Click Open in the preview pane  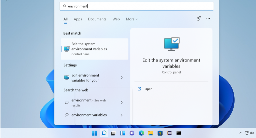pyautogui.click(x=148, y=89)
